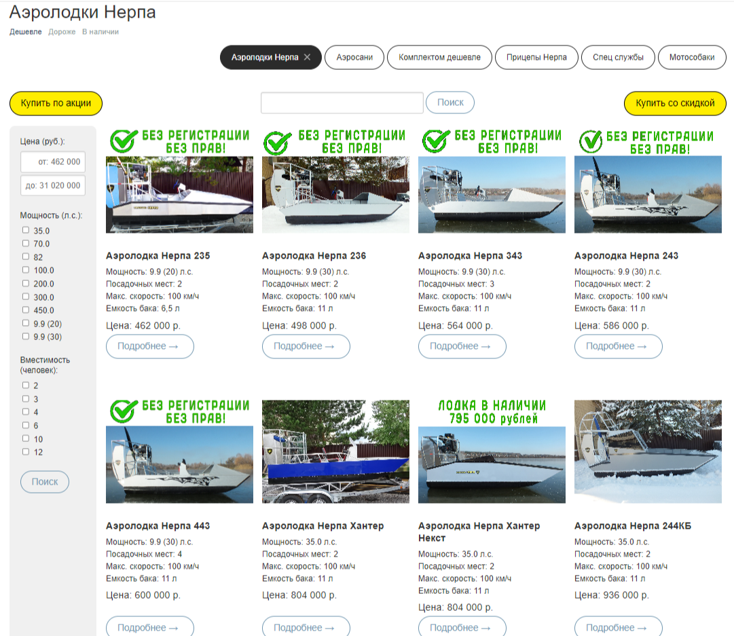Screen dimensions: 734x636
Task: Check capacity 6 человек checkbox
Action: click(x=26, y=426)
